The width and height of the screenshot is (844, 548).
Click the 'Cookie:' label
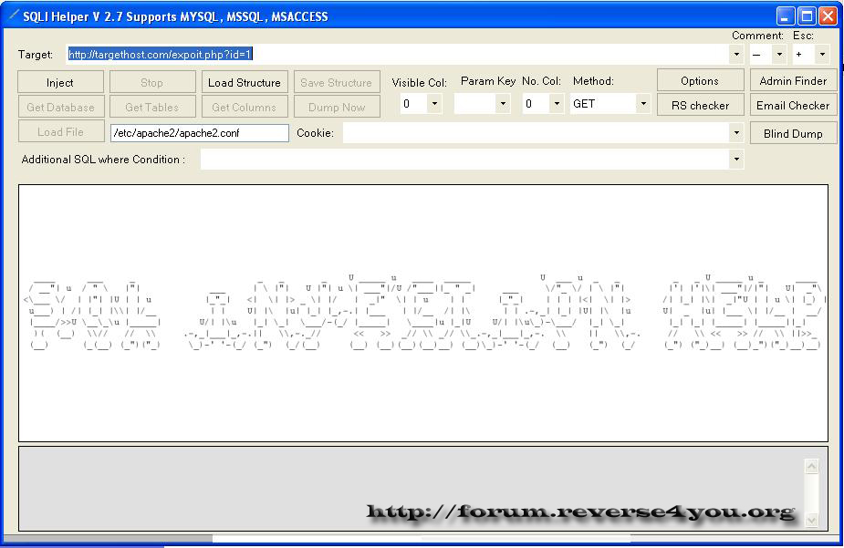tap(316, 133)
